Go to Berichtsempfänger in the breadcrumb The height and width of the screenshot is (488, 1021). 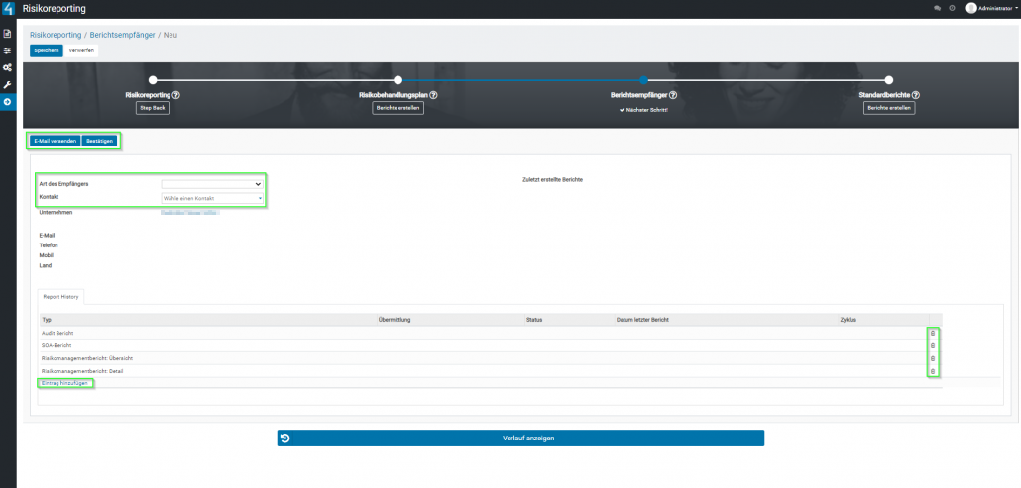[x=120, y=35]
